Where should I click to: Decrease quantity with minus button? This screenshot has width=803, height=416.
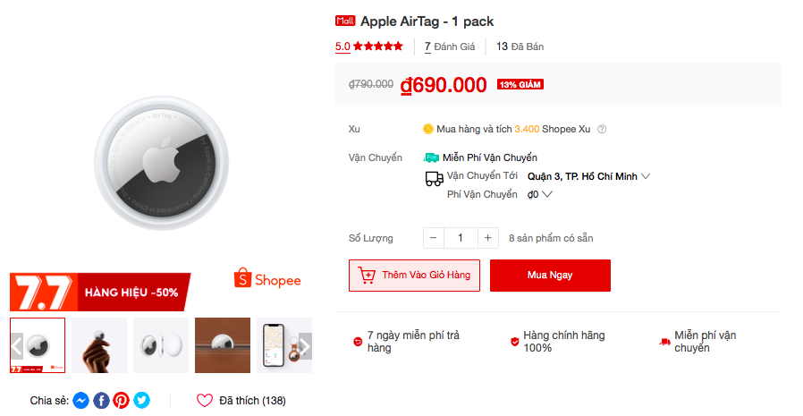click(434, 238)
